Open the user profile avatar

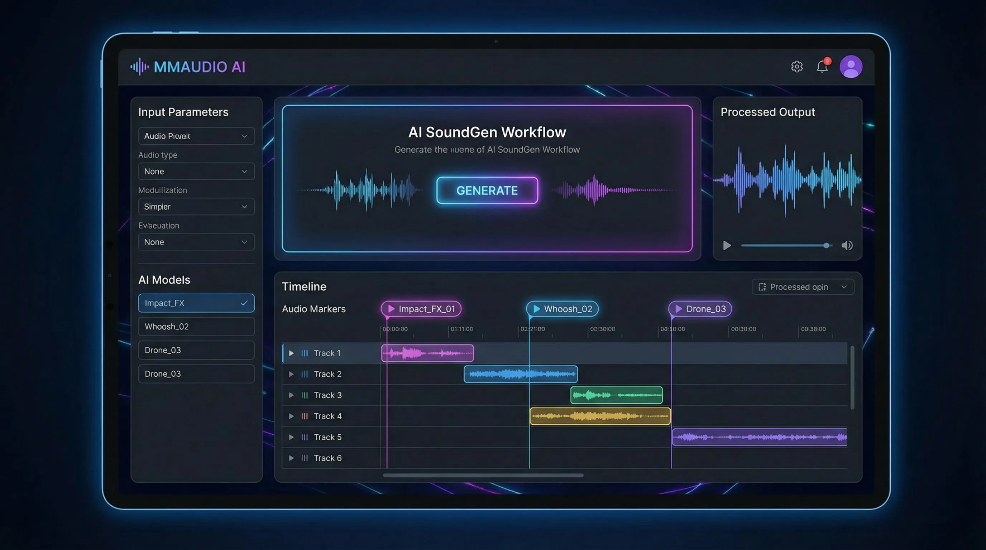(x=851, y=67)
